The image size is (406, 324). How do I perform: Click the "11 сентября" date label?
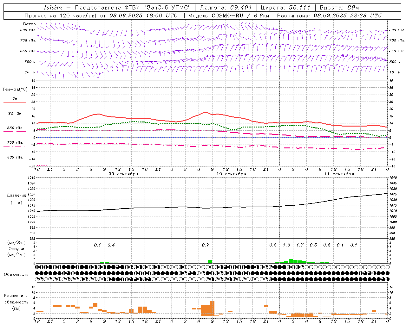coord(339,174)
